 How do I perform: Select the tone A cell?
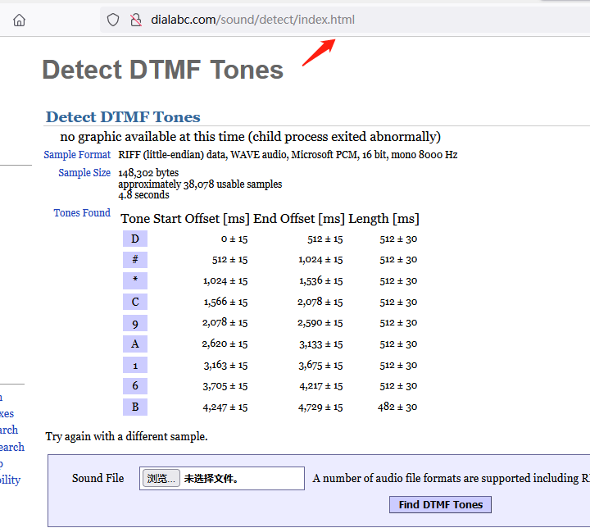tap(135, 344)
